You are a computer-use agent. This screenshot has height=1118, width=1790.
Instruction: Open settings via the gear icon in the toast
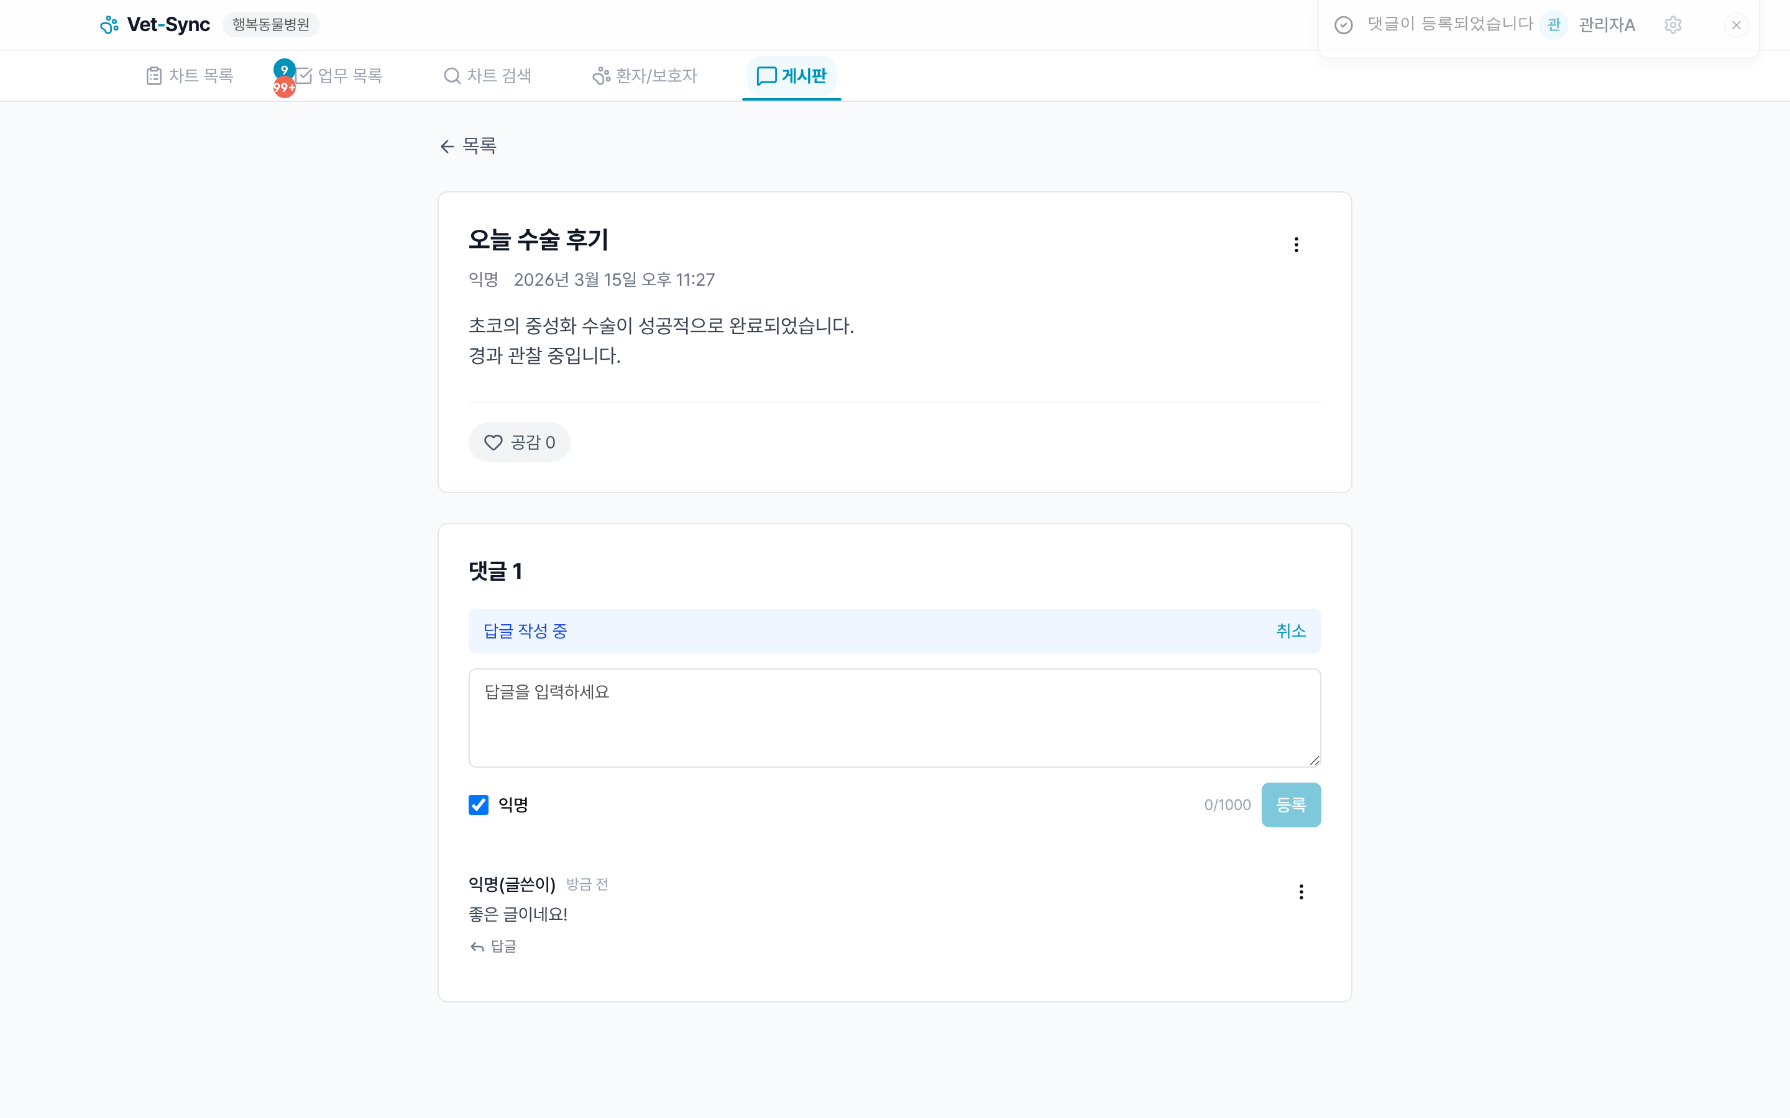coord(1673,24)
